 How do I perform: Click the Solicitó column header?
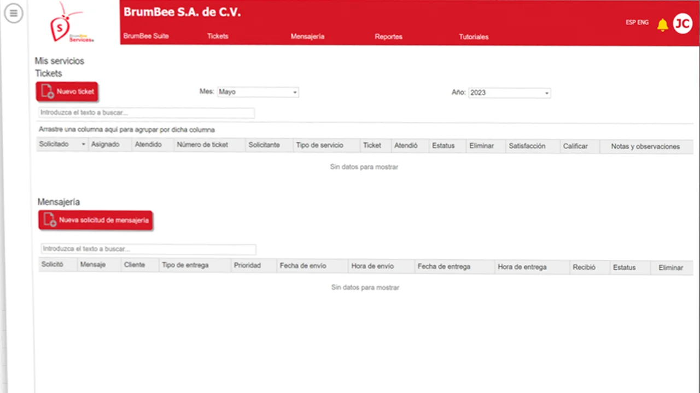coord(58,265)
